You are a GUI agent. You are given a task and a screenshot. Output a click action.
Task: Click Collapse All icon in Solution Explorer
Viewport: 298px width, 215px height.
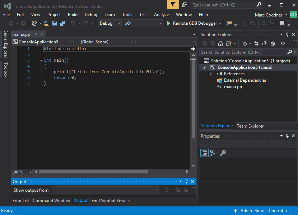[x=264, y=43]
